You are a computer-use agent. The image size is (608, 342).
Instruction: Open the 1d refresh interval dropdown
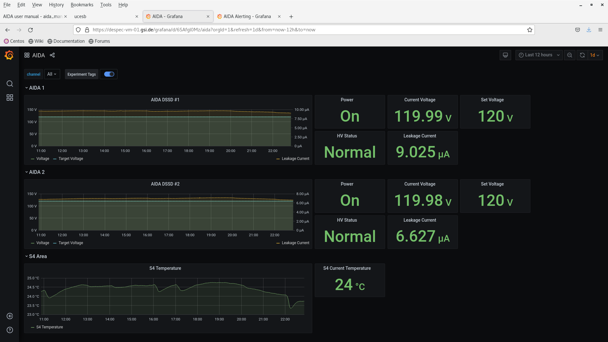[x=595, y=55]
